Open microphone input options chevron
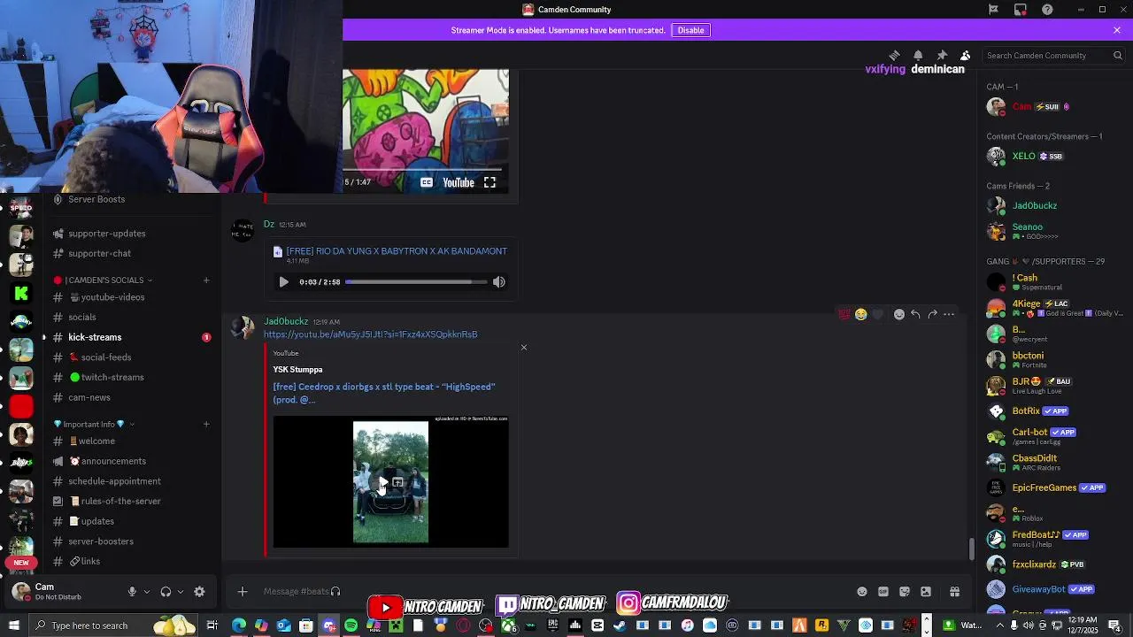Screen dimensions: 1133x637 [147, 592]
